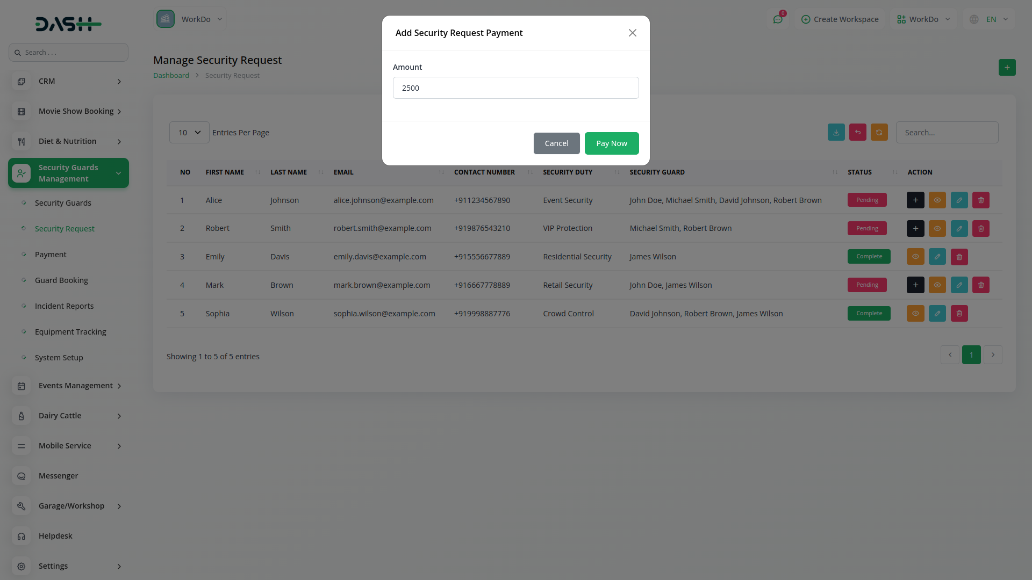Close the payment modal with X icon

click(x=632, y=33)
